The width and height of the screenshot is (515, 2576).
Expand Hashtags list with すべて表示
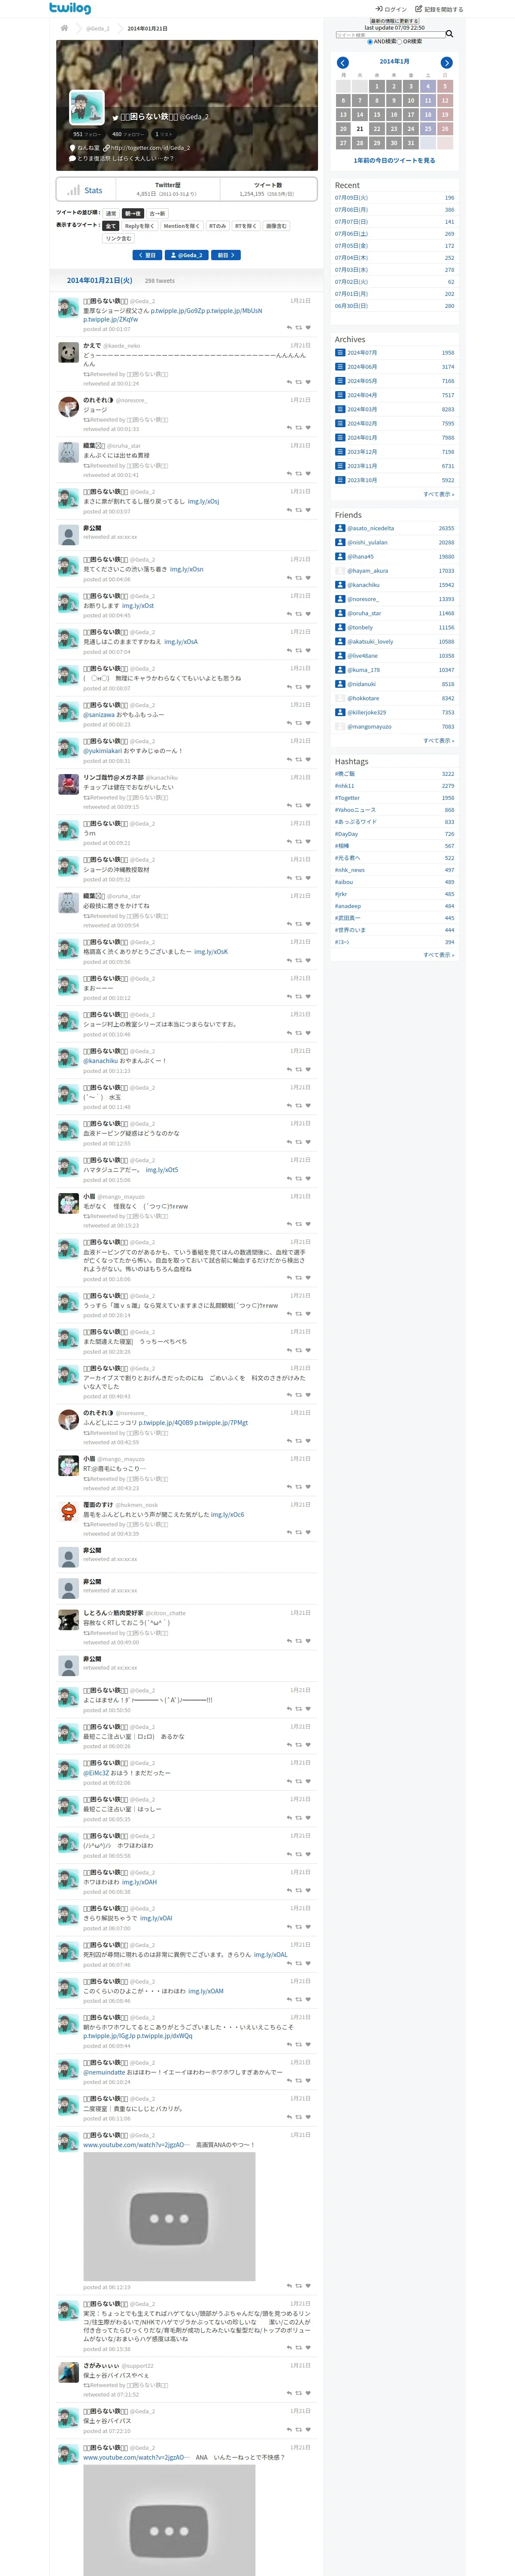point(438,955)
